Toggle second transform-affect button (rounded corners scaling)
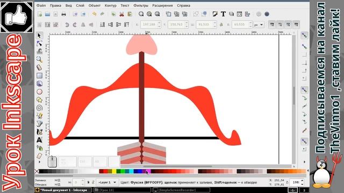344x193 pixels. point(280,25)
